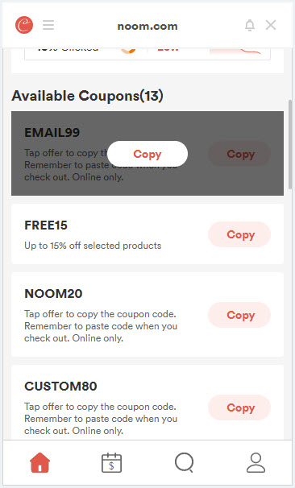Viewport: 295px width, 488px height.
Task: Click the noom.com site title
Action: (147, 26)
